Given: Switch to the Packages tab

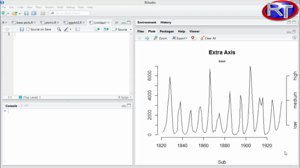Looking at the screenshot, I should click(x=167, y=31).
